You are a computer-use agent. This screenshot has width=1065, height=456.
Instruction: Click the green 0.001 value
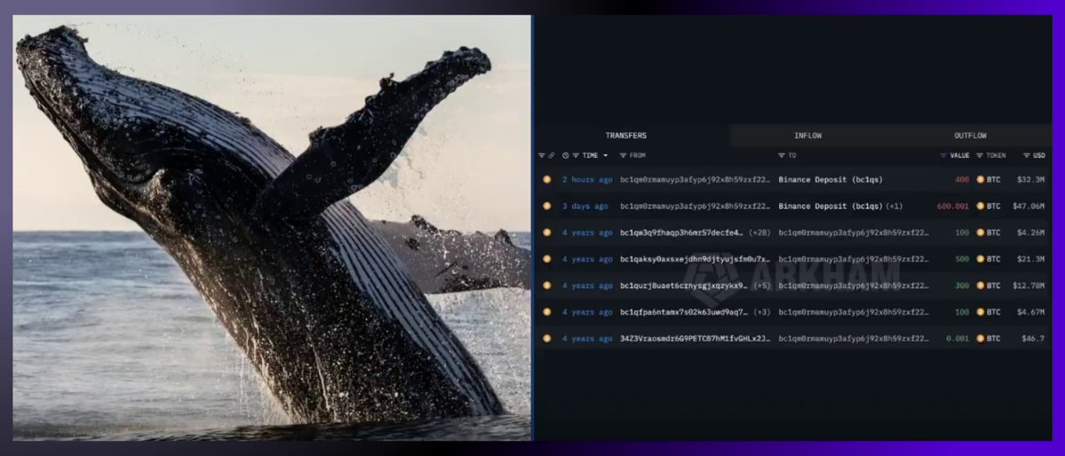click(958, 338)
